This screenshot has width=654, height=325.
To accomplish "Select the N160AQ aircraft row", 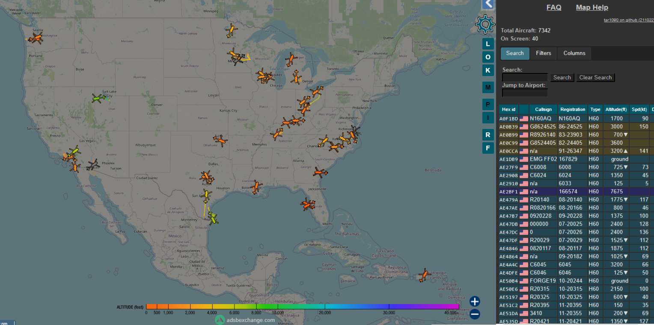I will pyautogui.click(x=576, y=118).
